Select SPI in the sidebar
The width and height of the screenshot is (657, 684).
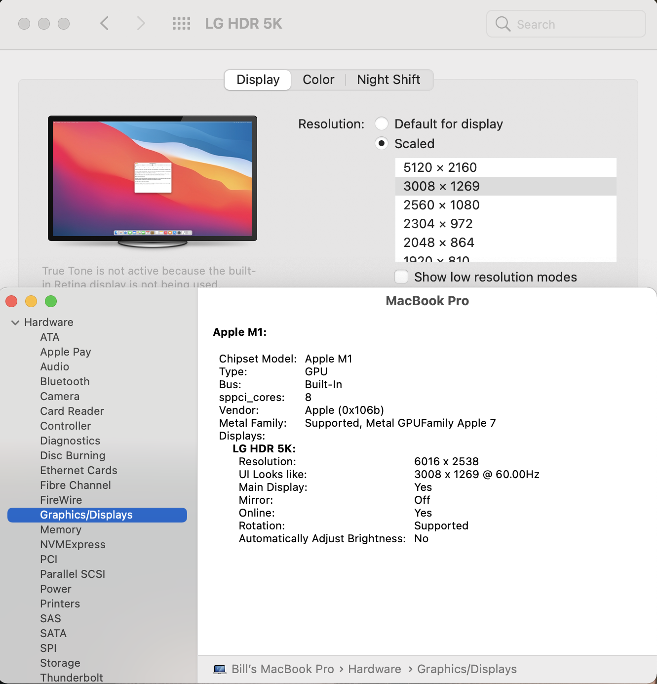point(48,648)
